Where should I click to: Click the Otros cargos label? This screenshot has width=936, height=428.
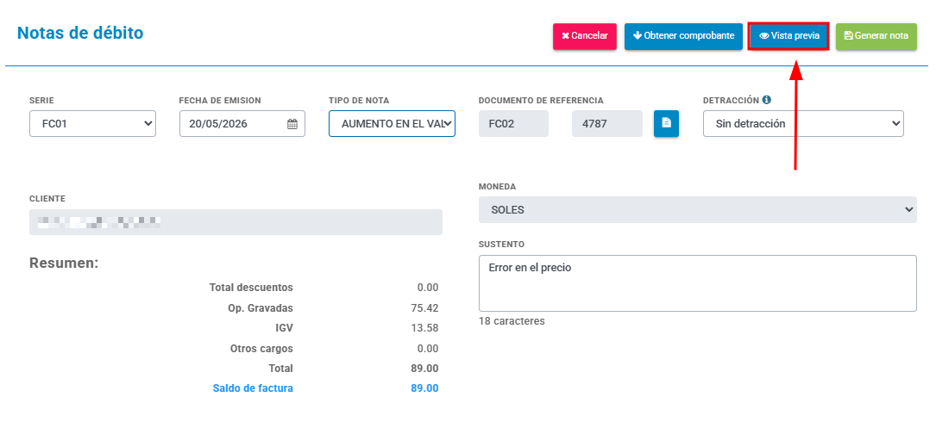click(x=261, y=349)
